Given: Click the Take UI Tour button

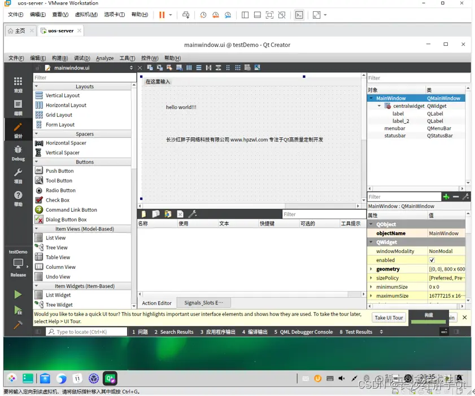Looking at the screenshot, I should (389, 317).
